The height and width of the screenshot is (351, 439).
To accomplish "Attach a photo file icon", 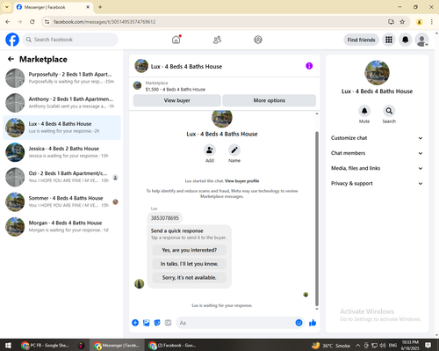I will pyautogui.click(x=147, y=323).
